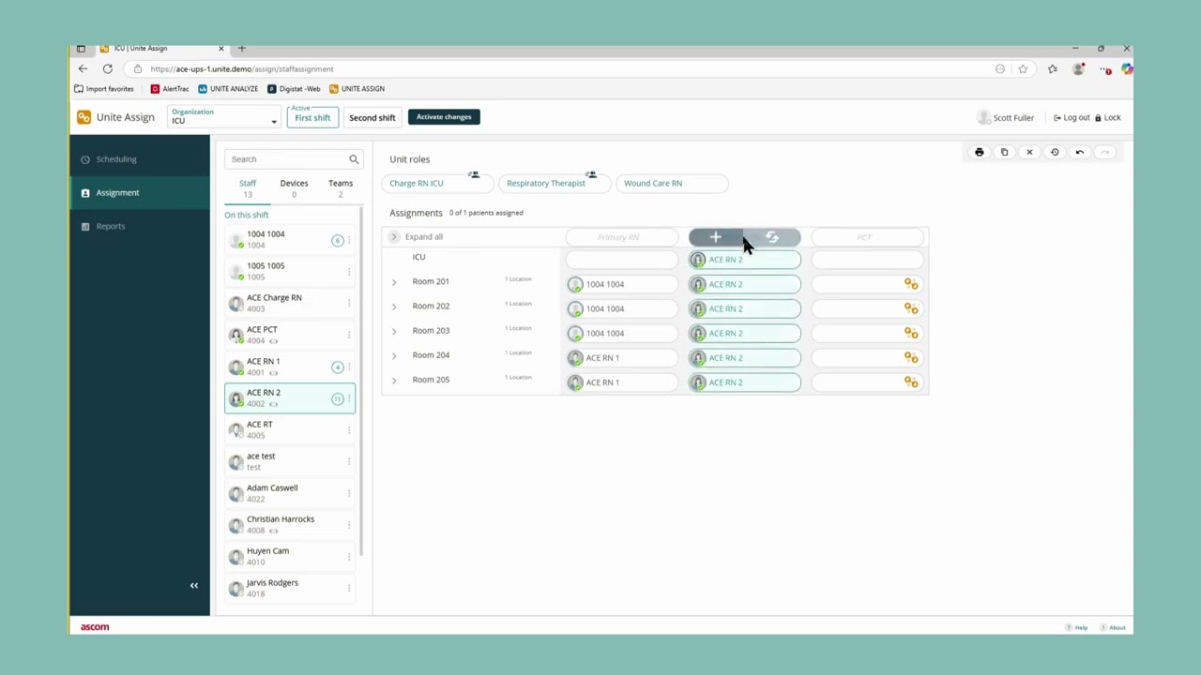1201x675 pixels.
Task: Select Christian Harrocks in the staff list
Action: click(x=290, y=524)
